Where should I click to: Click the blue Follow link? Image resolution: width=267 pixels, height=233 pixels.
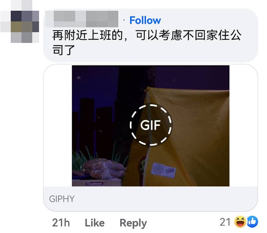145,20
